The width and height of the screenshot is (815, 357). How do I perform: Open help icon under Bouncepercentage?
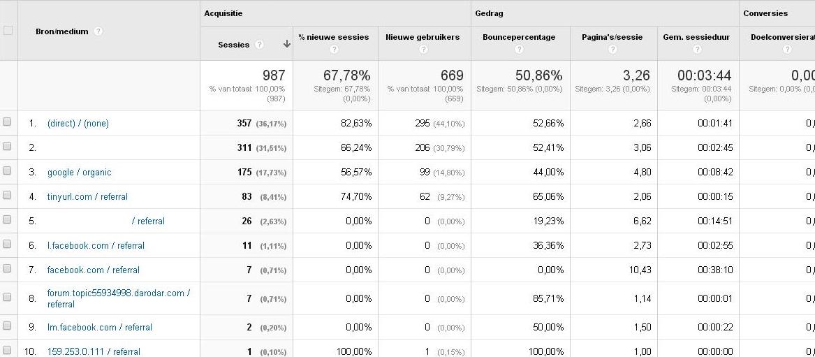tap(519, 50)
